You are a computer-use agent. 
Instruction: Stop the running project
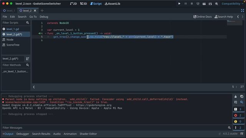pyautogui.click(x=192, y=3)
